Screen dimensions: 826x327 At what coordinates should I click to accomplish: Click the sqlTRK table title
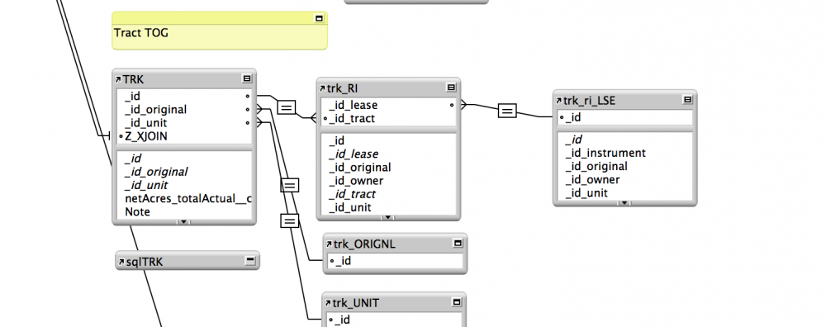click(145, 261)
